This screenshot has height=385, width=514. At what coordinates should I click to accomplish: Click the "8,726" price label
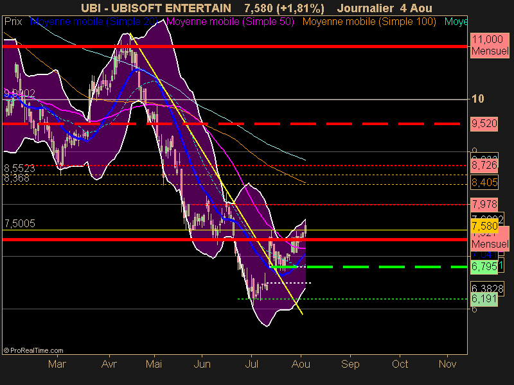[484, 165]
